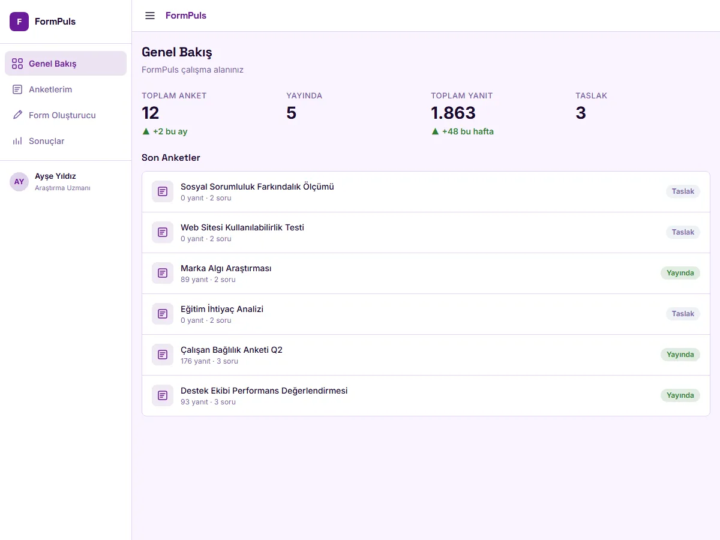Click the Anketlerim list icon in sidebar
720x540 pixels.
(17, 89)
